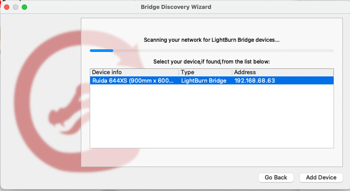The height and width of the screenshot is (191, 350).
Task: Click the divider between Device info and Type columns
Action: pyautogui.click(x=179, y=72)
